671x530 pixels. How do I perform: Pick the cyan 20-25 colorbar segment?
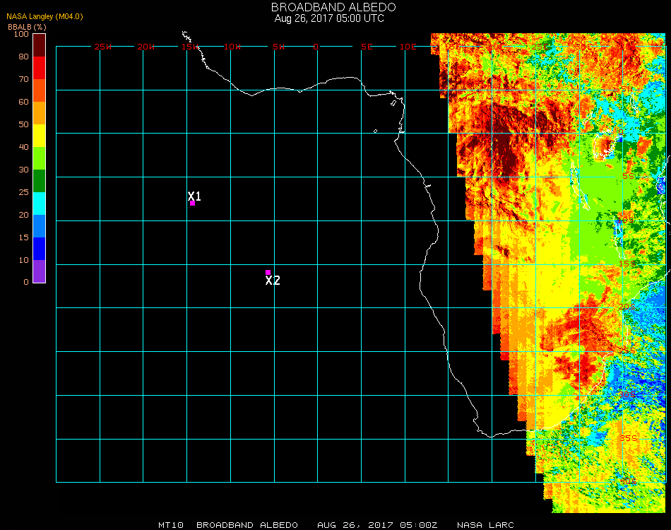click(x=40, y=204)
